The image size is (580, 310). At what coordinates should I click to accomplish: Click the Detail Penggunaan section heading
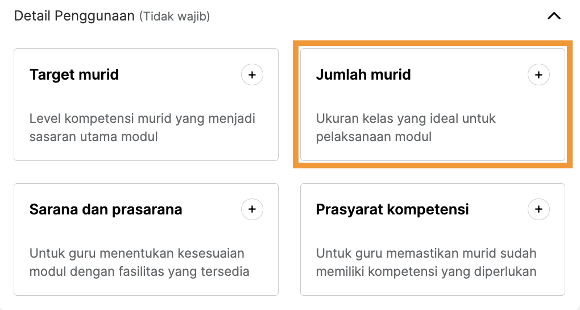(74, 16)
